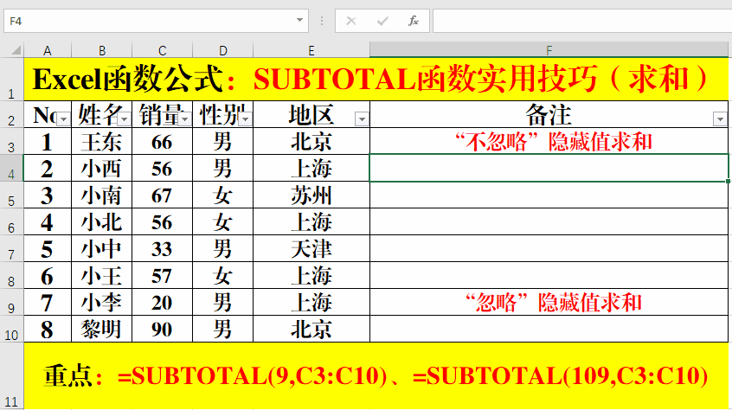Open the 备注 column filter dropdown
Viewport: 732px width, 410px height.
[x=721, y=119]
